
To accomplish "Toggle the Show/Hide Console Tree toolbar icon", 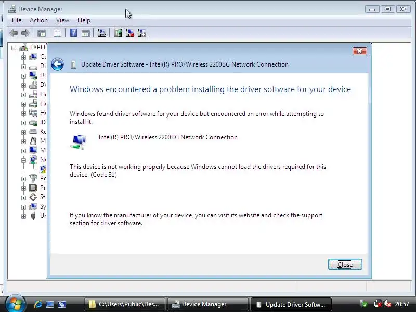I will point(42,33).
